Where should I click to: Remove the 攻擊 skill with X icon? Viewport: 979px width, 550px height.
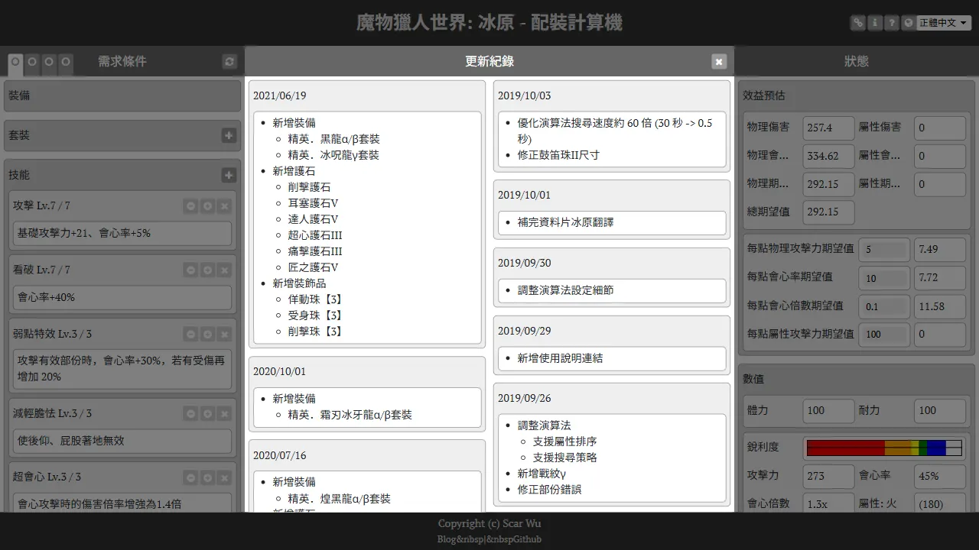click(224, 205)
